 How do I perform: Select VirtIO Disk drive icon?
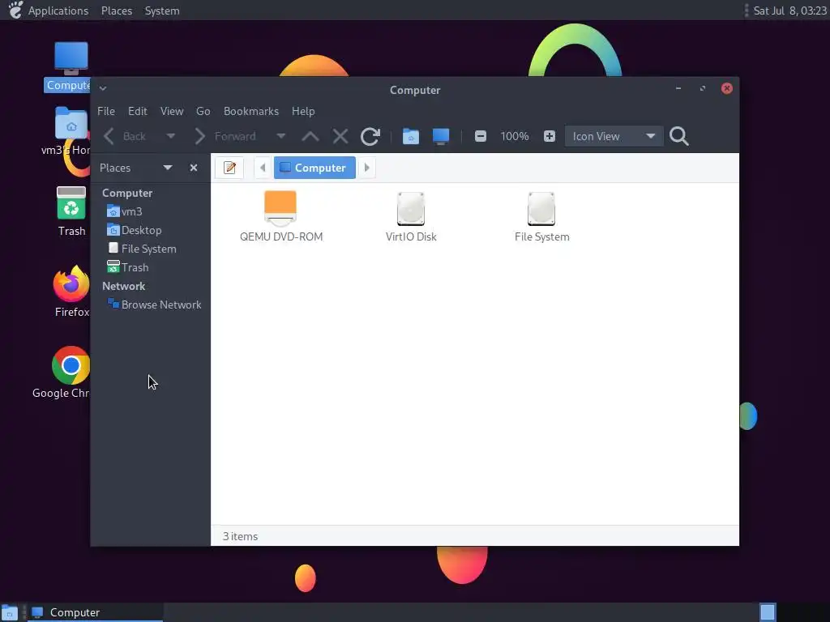coord(411,216)
